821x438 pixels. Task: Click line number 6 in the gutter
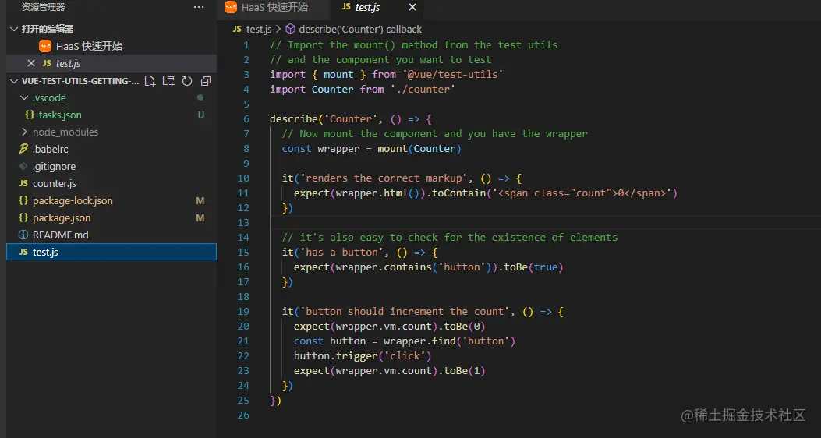[246, 118]
